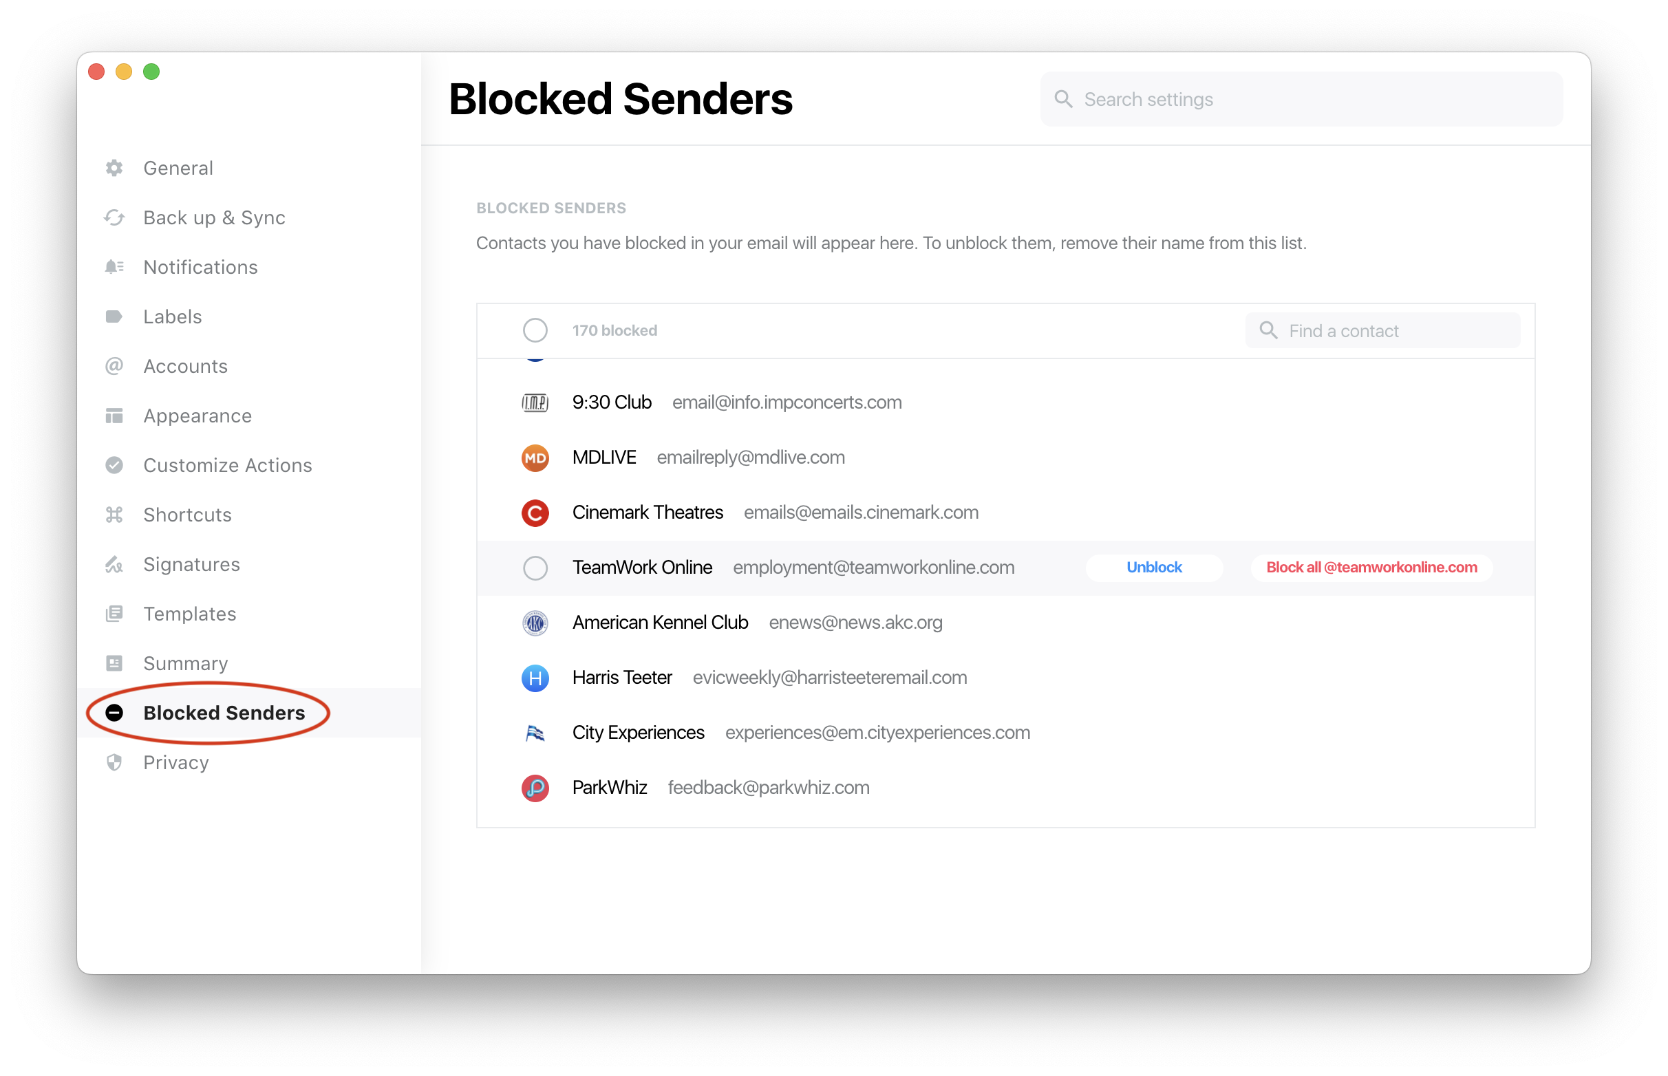Toggle the select-all circle beside 170 blocked
Screen dimensions: 1668x1076
coord(535,330)
